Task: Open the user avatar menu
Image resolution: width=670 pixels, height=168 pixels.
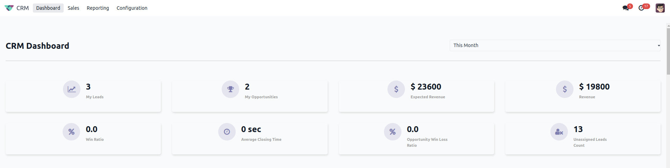Action: tap(660, 8)
